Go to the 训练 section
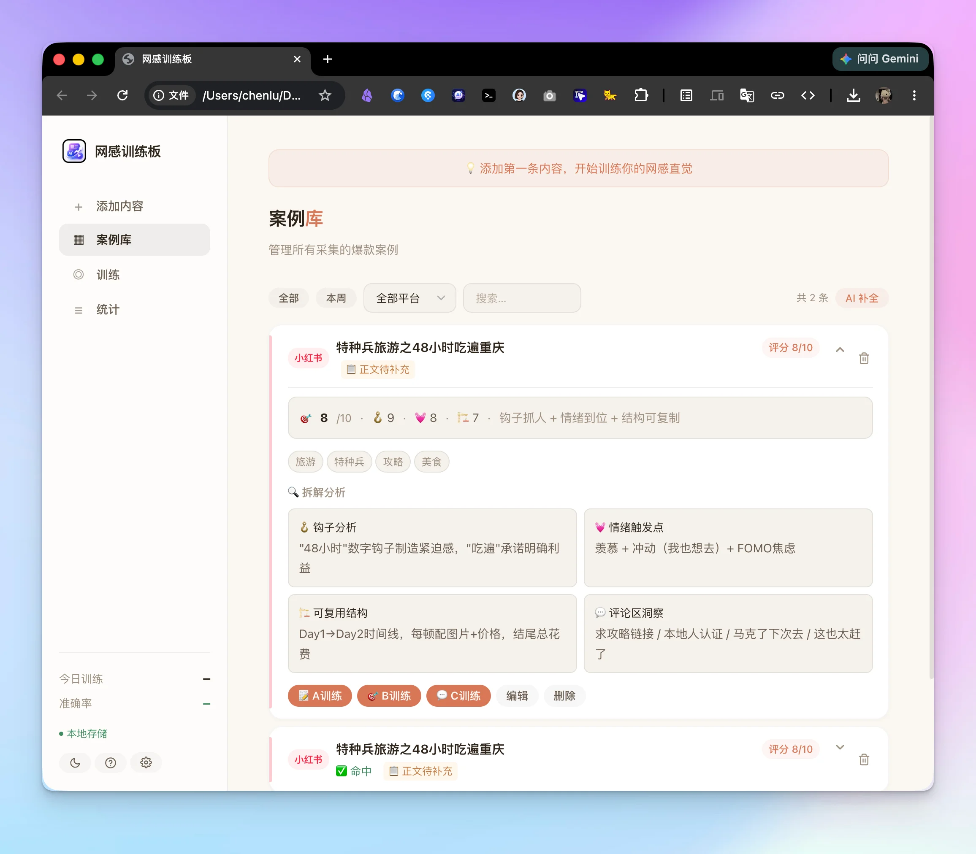 tap(135, 275)
